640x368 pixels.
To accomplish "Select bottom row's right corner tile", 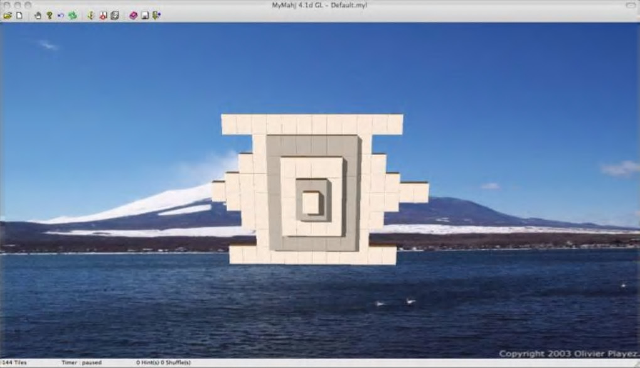I will (x=389, y=254).
